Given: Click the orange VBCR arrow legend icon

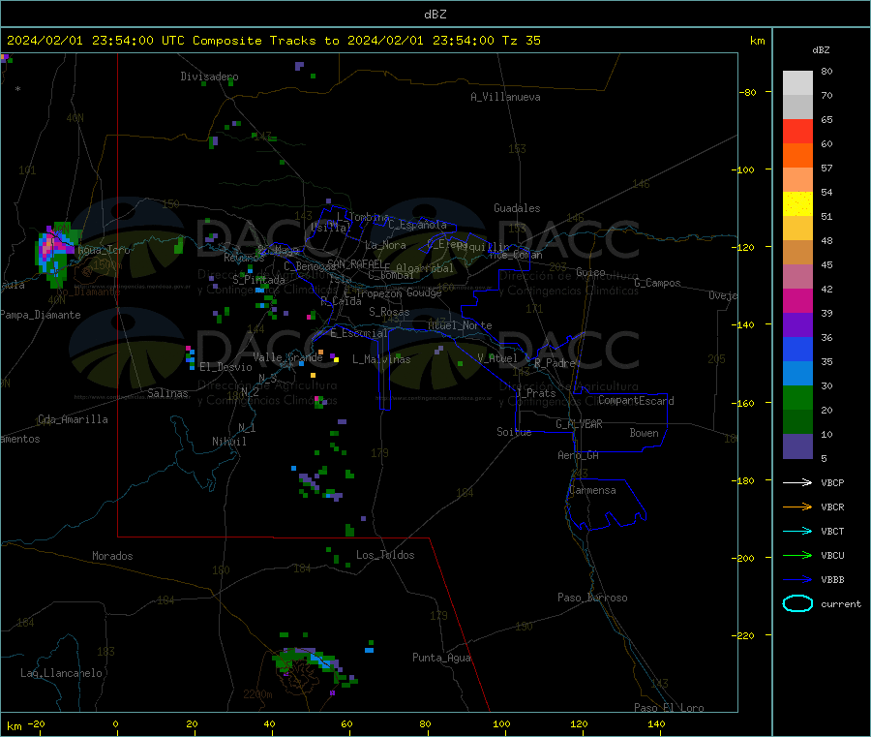Looking at the screenshot, I should click(797, 507).
